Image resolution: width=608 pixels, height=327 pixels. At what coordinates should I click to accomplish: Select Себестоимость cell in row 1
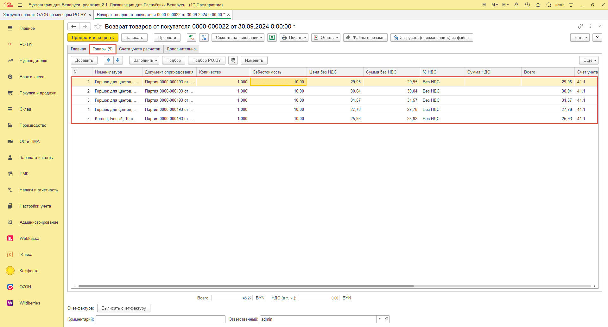[x=278, y=82]
